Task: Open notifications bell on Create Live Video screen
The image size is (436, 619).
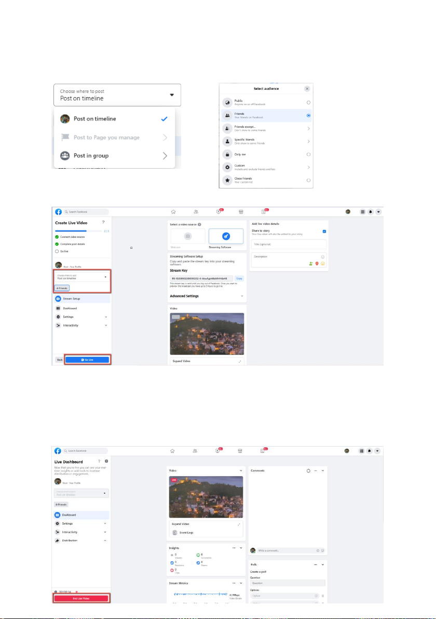Action: [371, 212]
